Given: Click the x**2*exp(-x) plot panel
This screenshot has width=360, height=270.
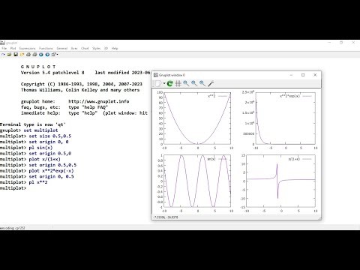Looking at the screenshot, I should click(285, 118).
